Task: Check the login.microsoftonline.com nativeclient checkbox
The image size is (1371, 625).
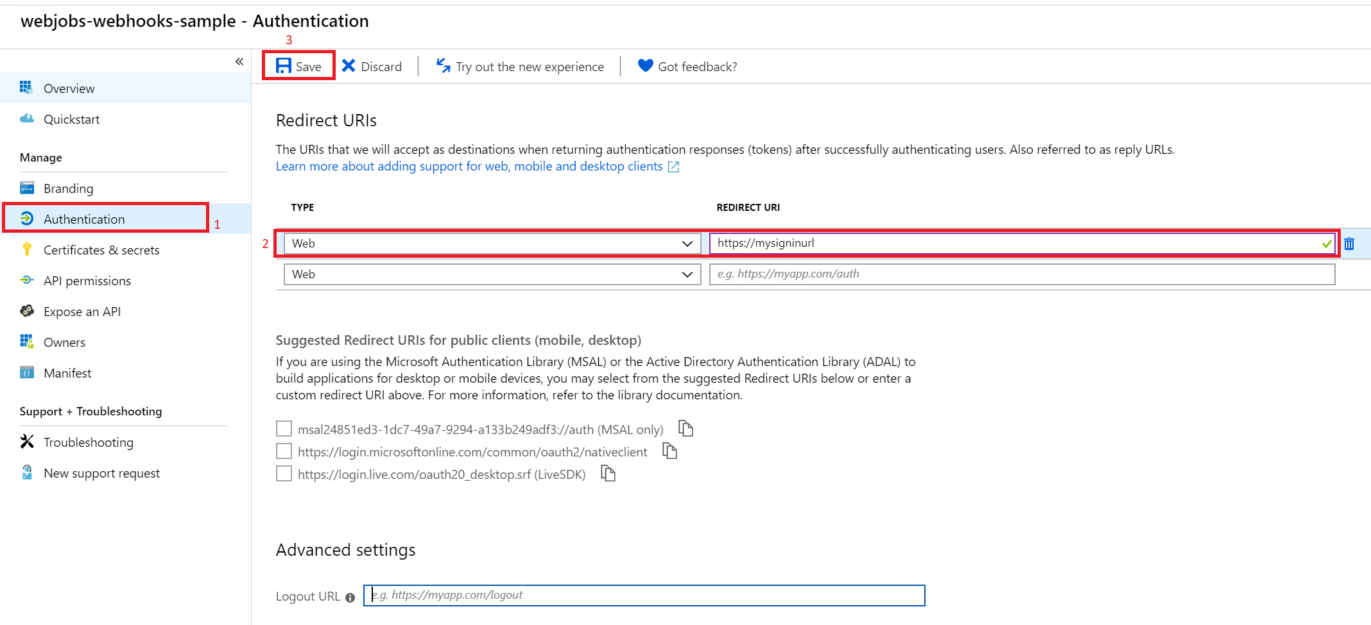Action: (x=284, y=451)
